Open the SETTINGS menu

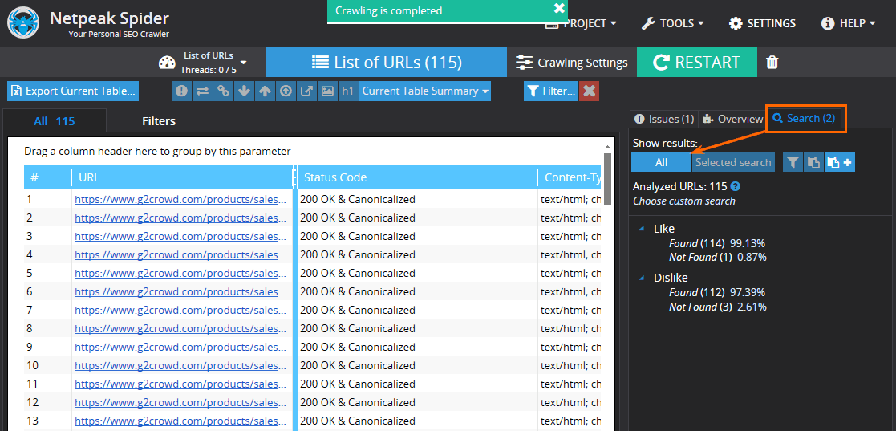coord(762,23)
